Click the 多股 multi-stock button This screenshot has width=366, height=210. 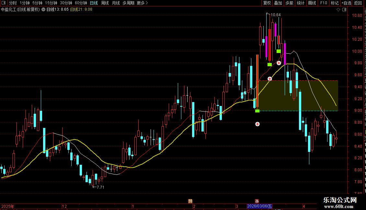pos(289,3)
